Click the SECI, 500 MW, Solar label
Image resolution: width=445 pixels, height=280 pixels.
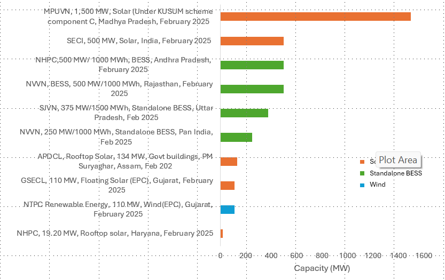coord(139,41)
